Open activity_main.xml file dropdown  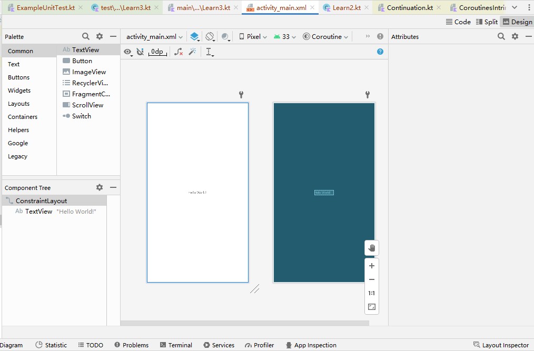pyautogui.click(x=154, y=36)
